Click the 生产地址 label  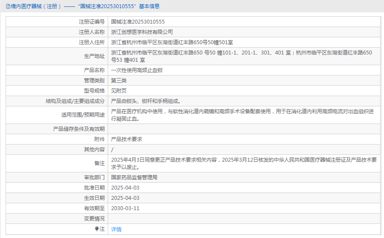94,56
